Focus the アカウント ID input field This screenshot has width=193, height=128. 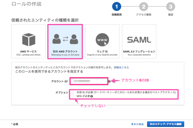point(89,81)
